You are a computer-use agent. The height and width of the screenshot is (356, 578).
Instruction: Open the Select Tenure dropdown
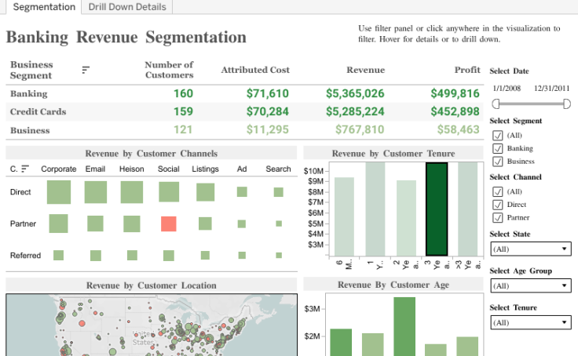pos(530,322)
